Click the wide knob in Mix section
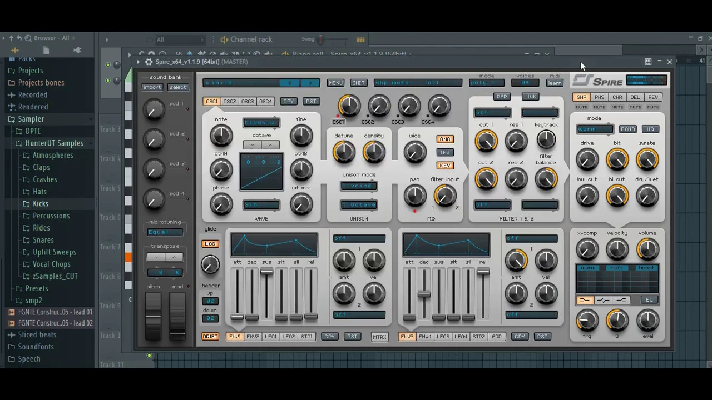Screen dimensions: 712x400 click(414, 152)
